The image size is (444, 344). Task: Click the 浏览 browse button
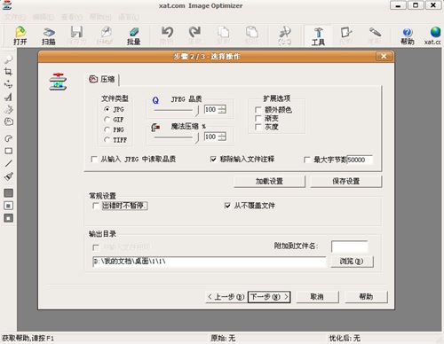pyautogui.click(x=352, y=262)
